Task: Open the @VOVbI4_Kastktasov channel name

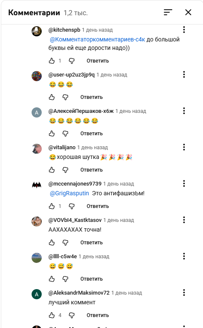Action: 75,220
